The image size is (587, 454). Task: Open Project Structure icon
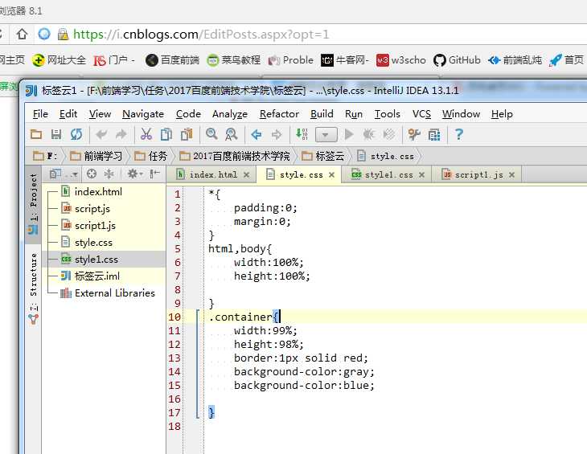point(434,135)
